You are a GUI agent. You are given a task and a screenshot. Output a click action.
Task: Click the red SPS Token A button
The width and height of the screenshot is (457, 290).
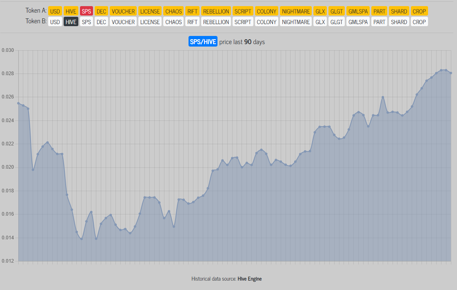tap(86, 11)
